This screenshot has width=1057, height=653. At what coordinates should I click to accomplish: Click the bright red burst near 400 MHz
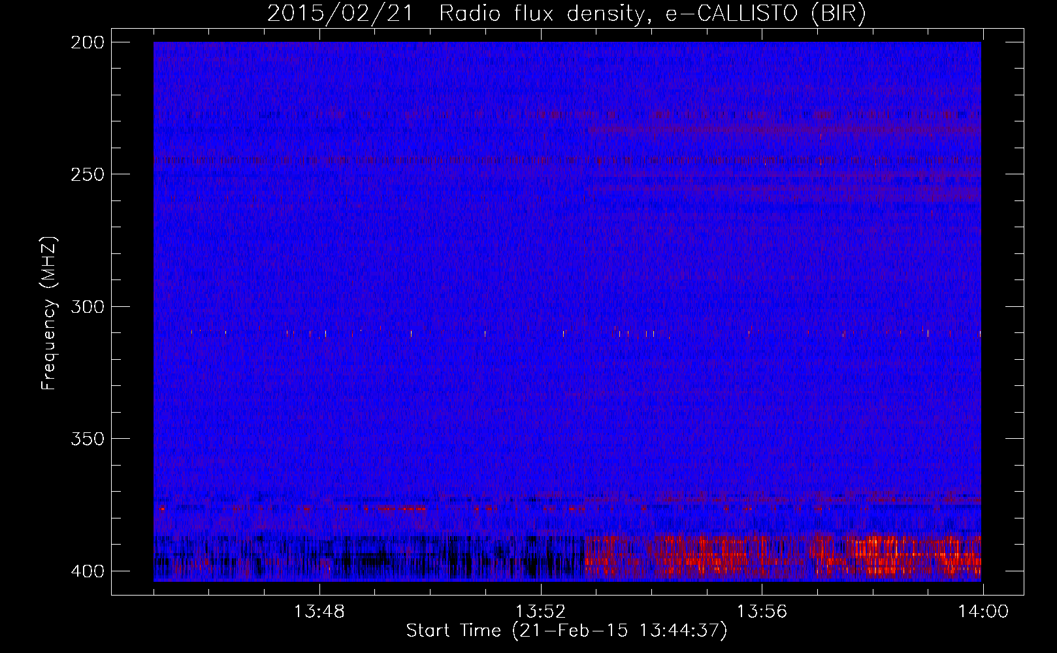click(x=783, y=556)
